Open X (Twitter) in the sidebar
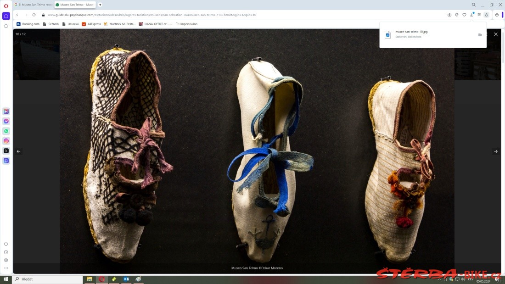 [6, 150]
